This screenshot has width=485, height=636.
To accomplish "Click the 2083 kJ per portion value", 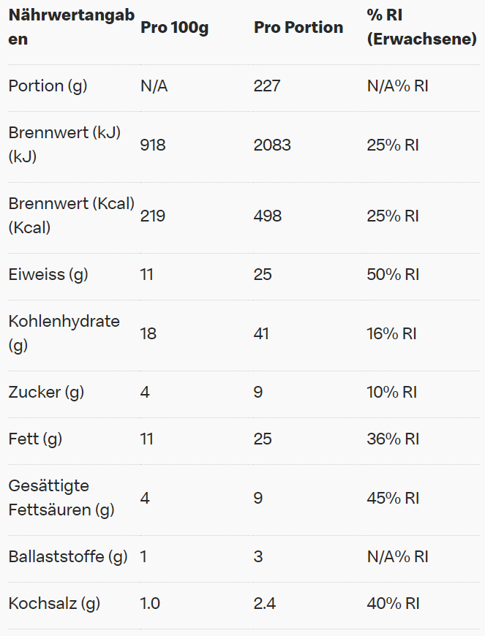I will 272,145.
